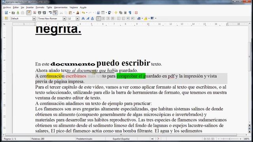Open the Ventana menu

(x=74, y=7)
